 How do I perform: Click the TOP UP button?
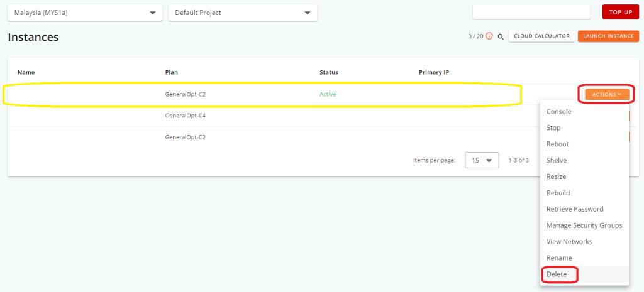[x=621, y=12]
